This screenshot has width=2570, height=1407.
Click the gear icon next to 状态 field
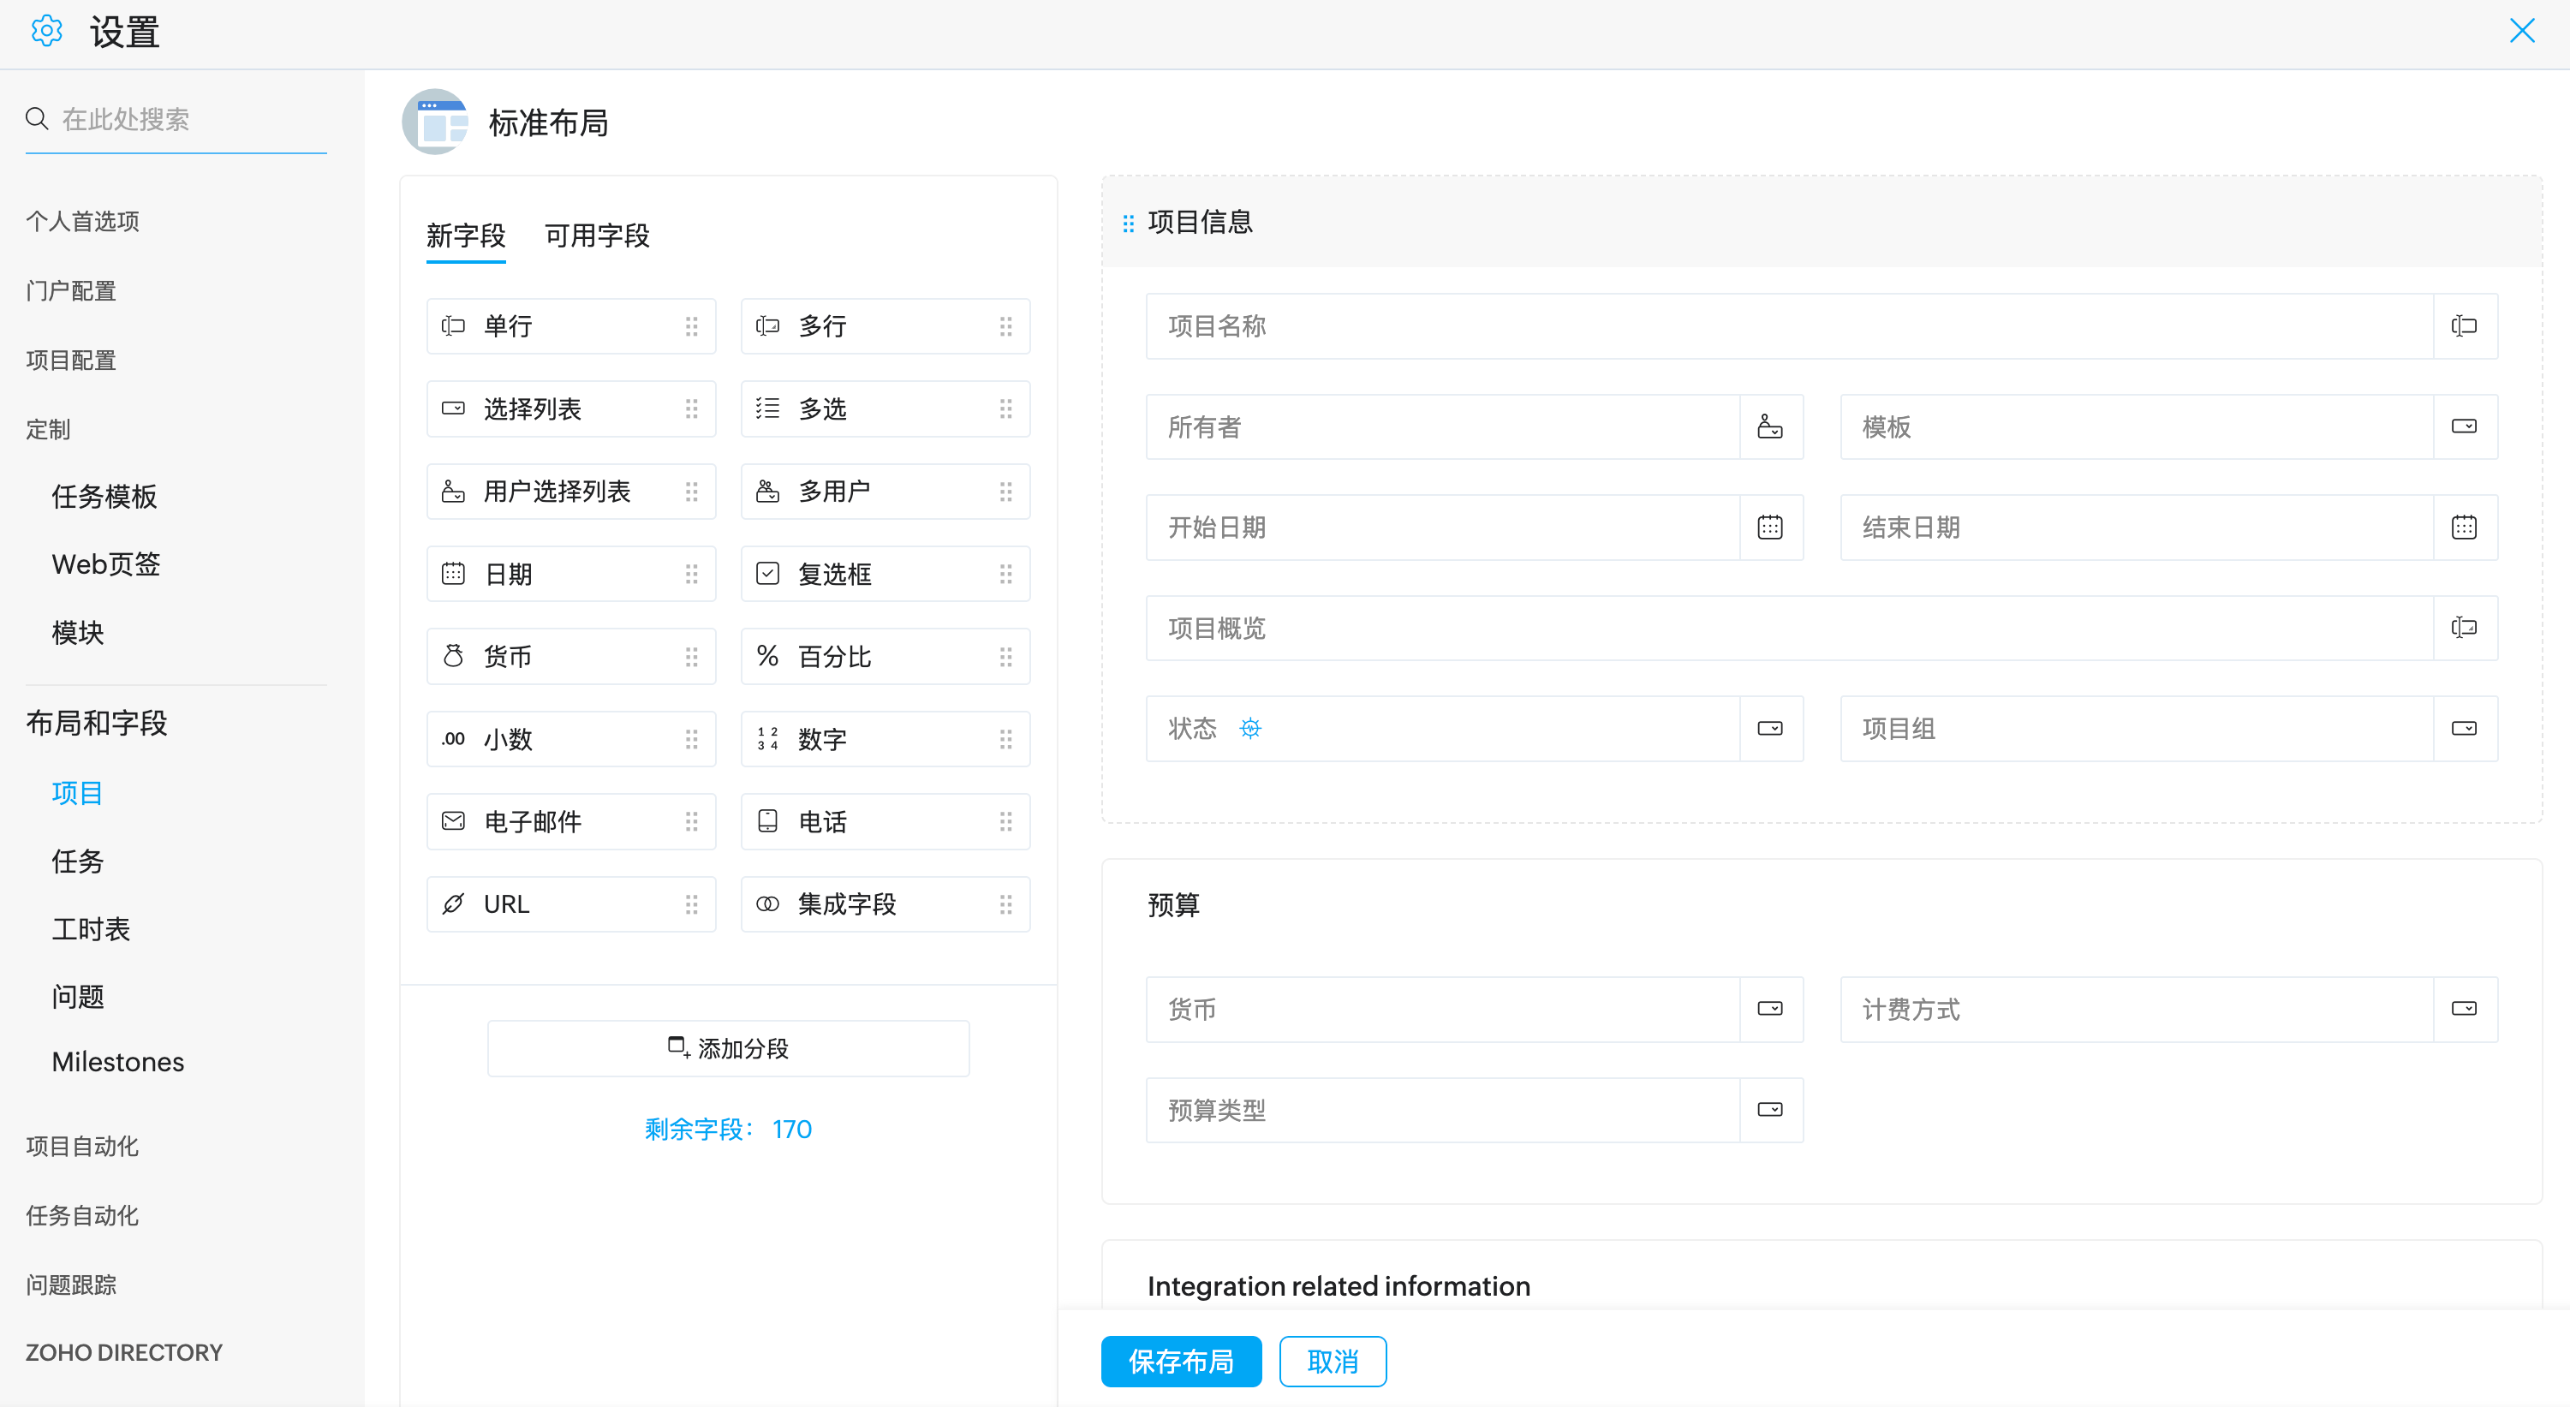(x=1250, y=729)
